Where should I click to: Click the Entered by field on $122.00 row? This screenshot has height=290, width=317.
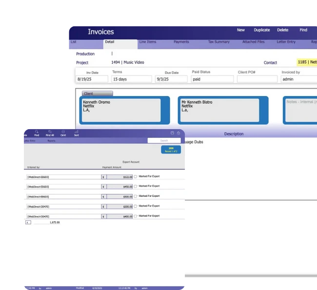tap(64, 177)
